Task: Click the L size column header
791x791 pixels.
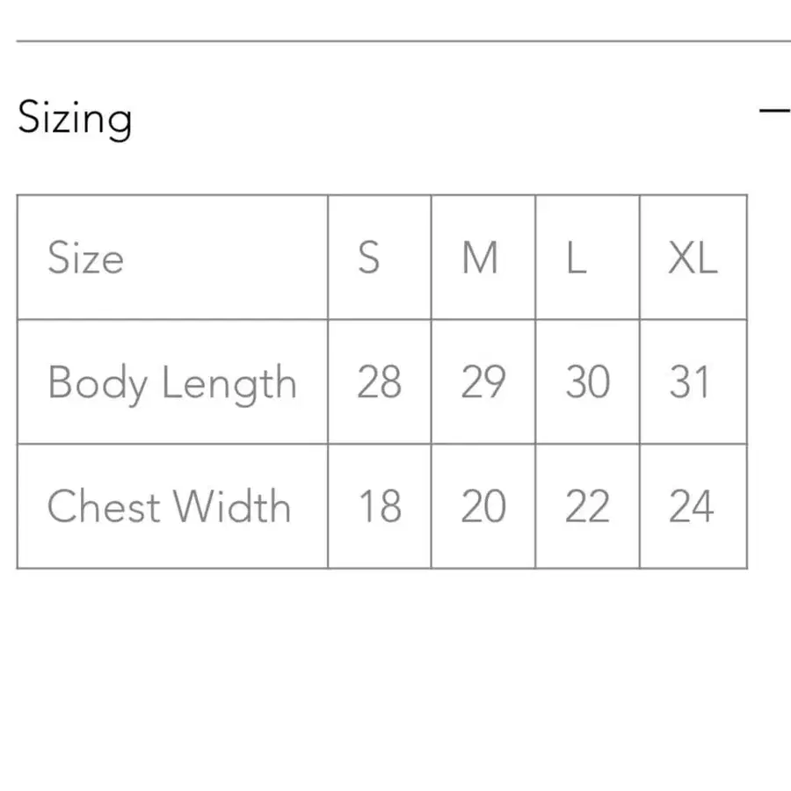Action: (577, 258)
